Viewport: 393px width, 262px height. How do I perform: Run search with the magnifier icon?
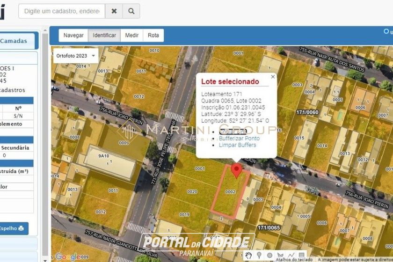coord(131,11)
